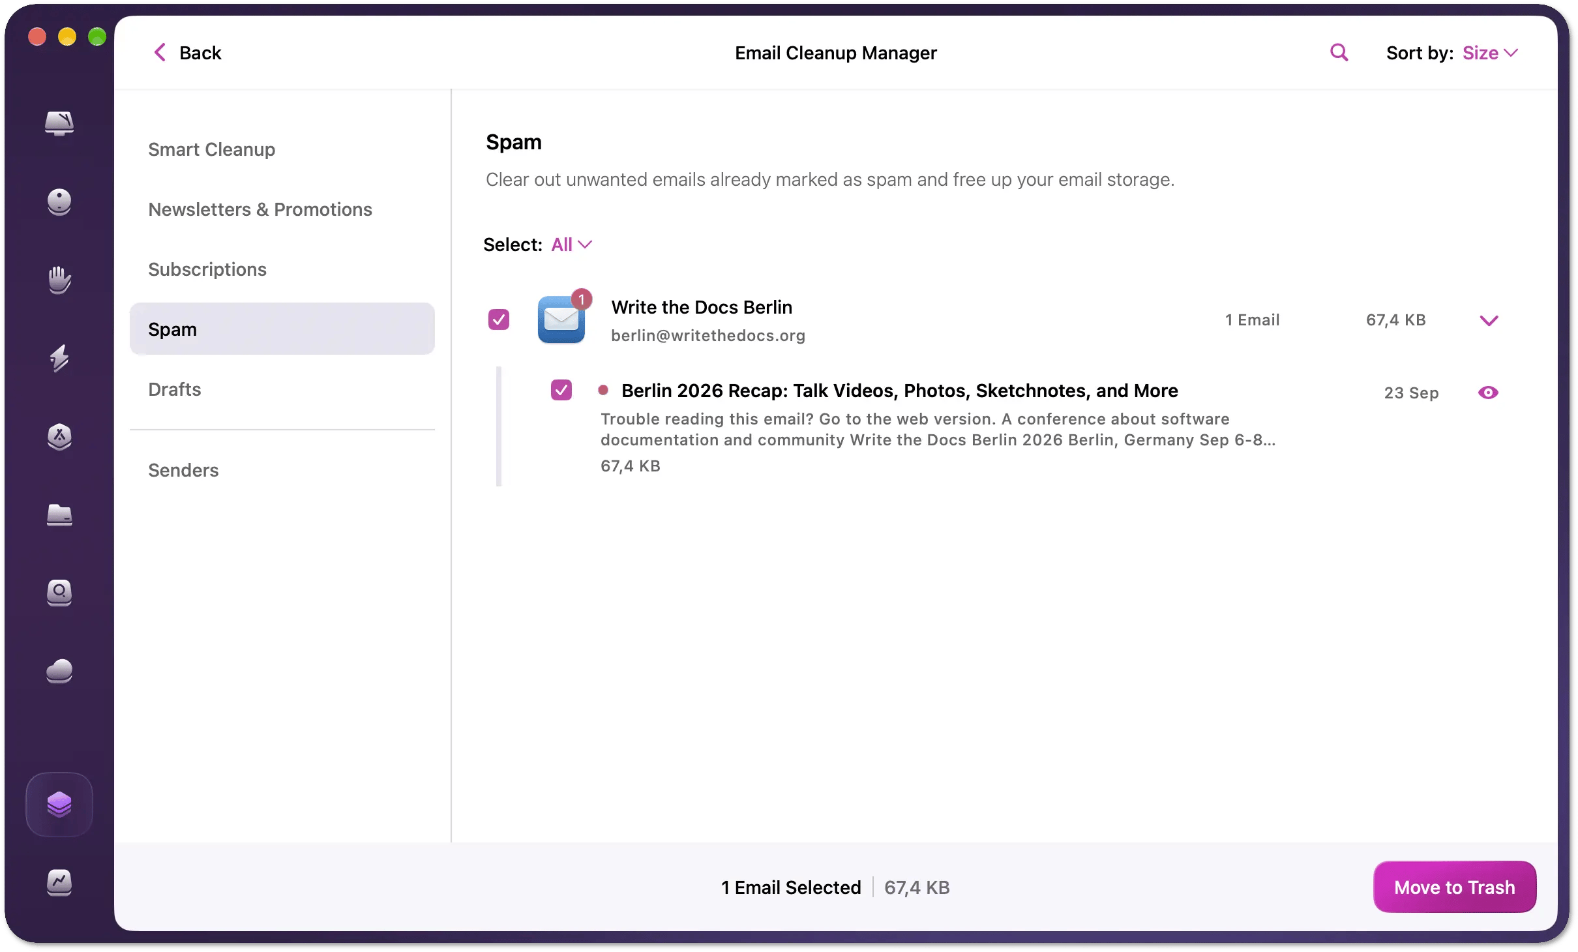Click the email preview text starting Trouble reading
Image resolution: width=1578 pixels, height=952 pixels.
[x=938, y=429]
